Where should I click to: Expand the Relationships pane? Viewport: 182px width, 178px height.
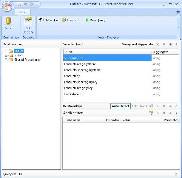(x=176, y=106)
